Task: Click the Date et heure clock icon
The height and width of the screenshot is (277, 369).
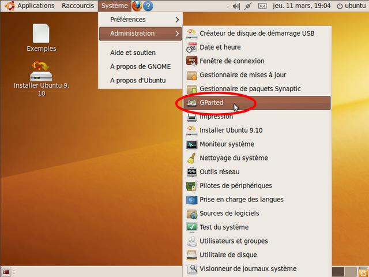Action: point(192,47)
